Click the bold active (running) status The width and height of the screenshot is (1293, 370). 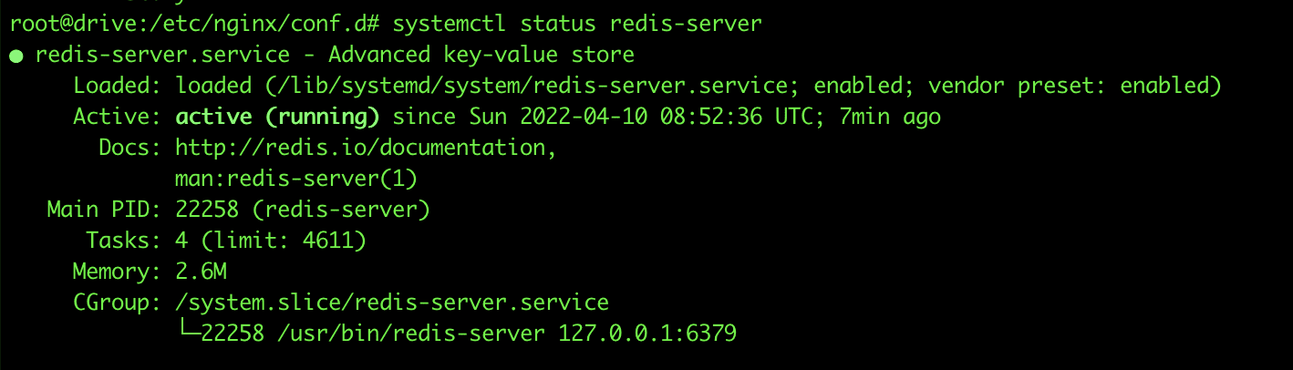pyautogui.click(x=277, y=117)
